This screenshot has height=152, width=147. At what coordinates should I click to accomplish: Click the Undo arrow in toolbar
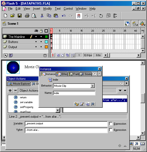click(x=64, y=16)
